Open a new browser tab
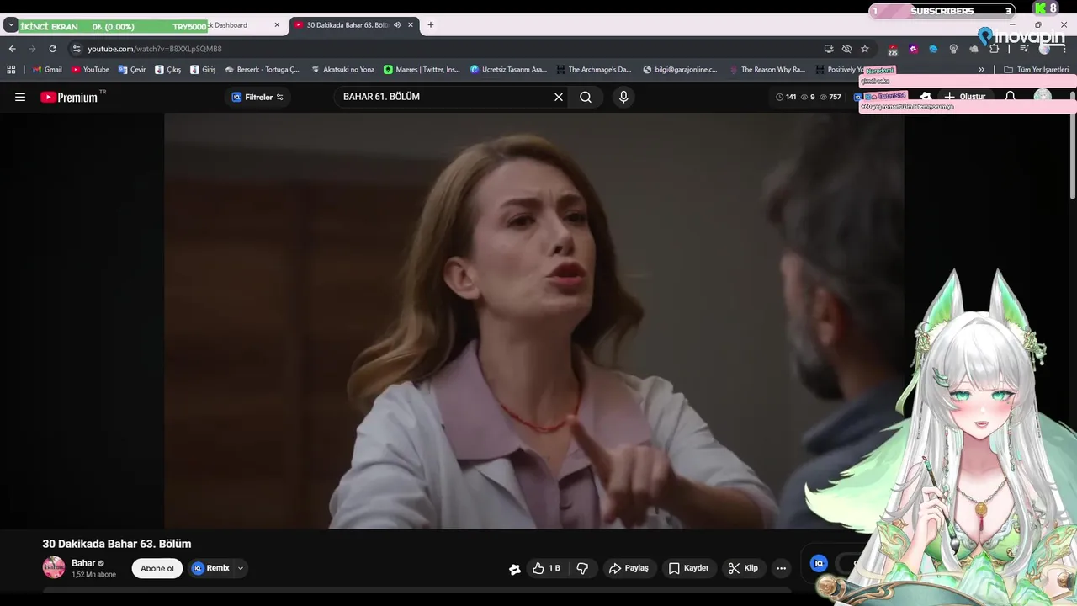 coord(431,25)
